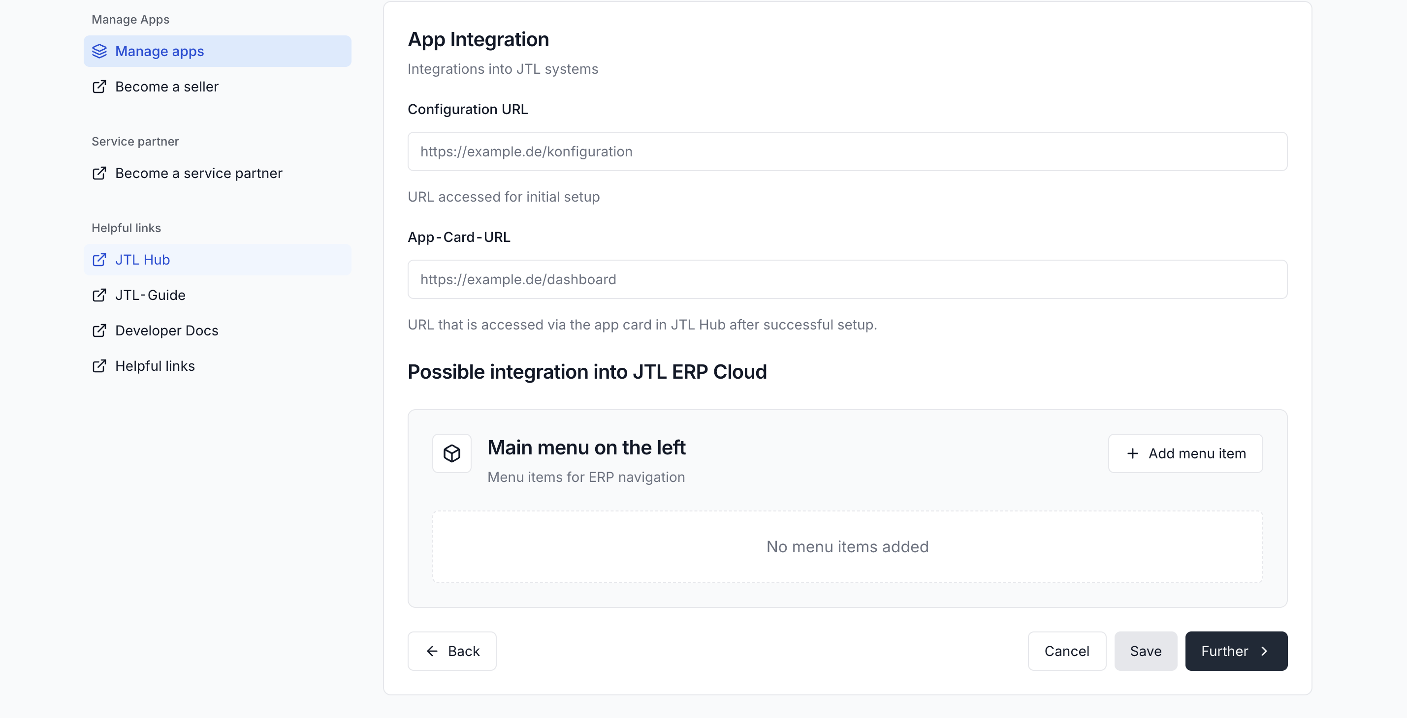Click the 'Main menu on the left' title
The width and height of the screenshot is (1407, 718).
tap(586, 448)
